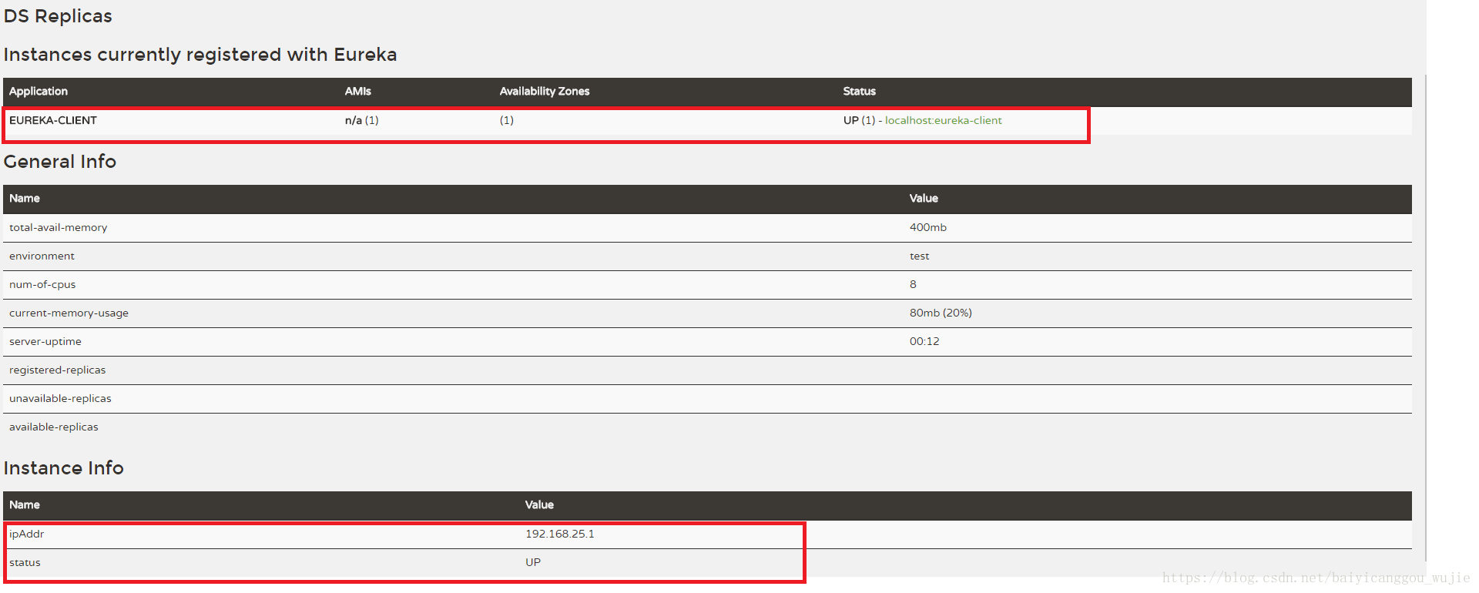Click the 400mb memory value

[928, 227]
